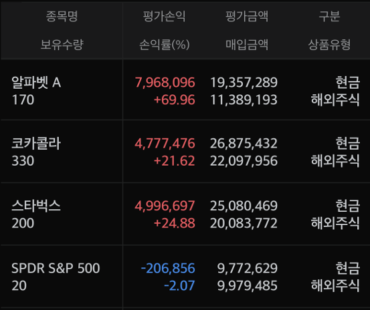Click purchase amount 20,083,772
The image size is (370, 310).
[244, 223]
